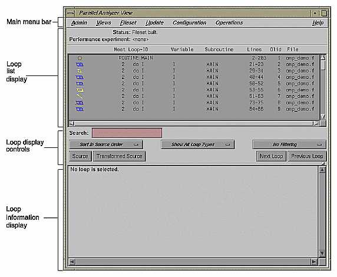
Task: Select line range 73-75 in loop list
Action: 256,103
